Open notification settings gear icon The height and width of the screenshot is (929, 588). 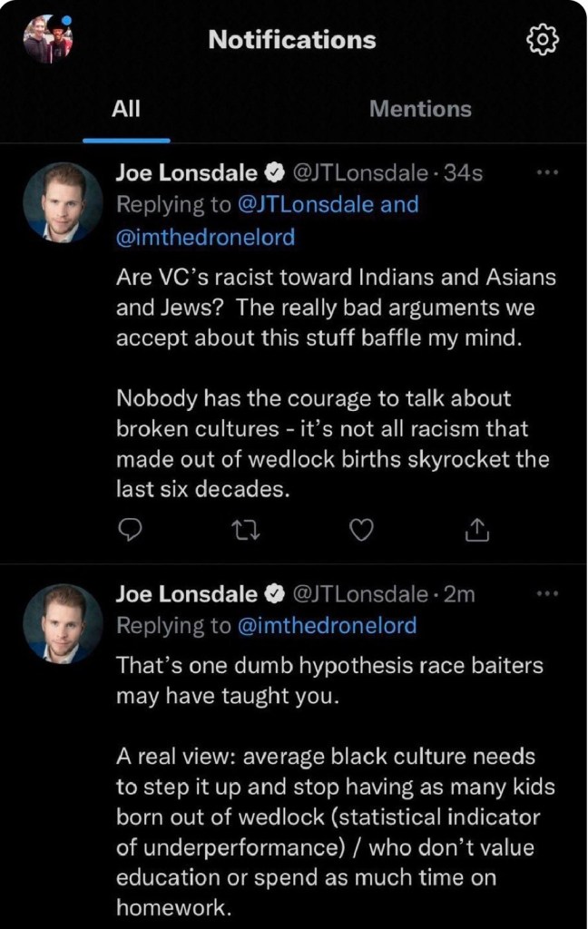pyautogui.click(x=542, y=39)
